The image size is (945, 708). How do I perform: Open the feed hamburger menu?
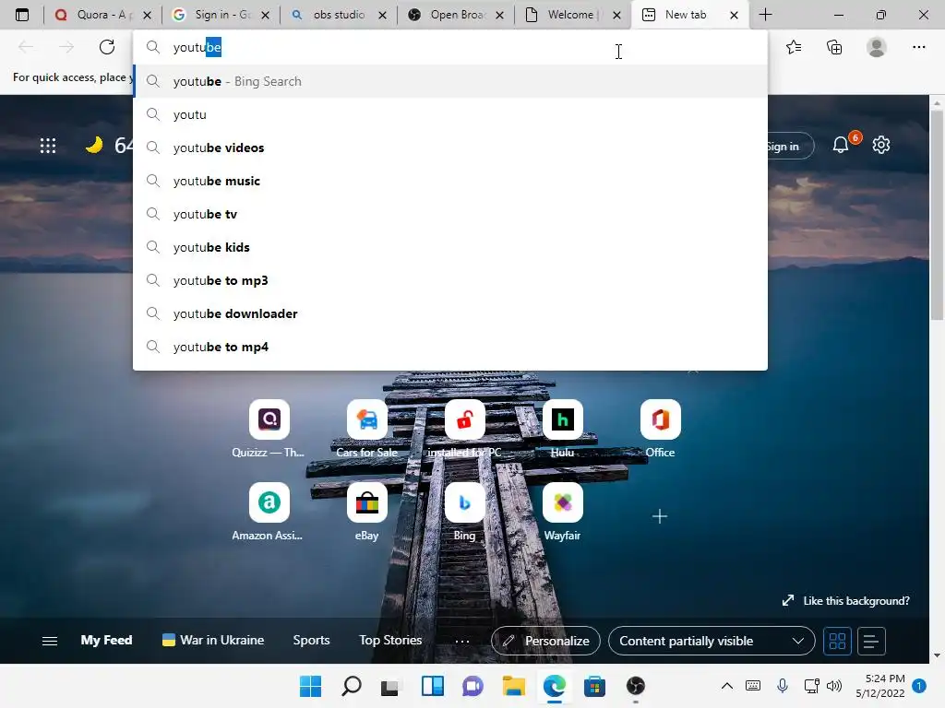50,642
